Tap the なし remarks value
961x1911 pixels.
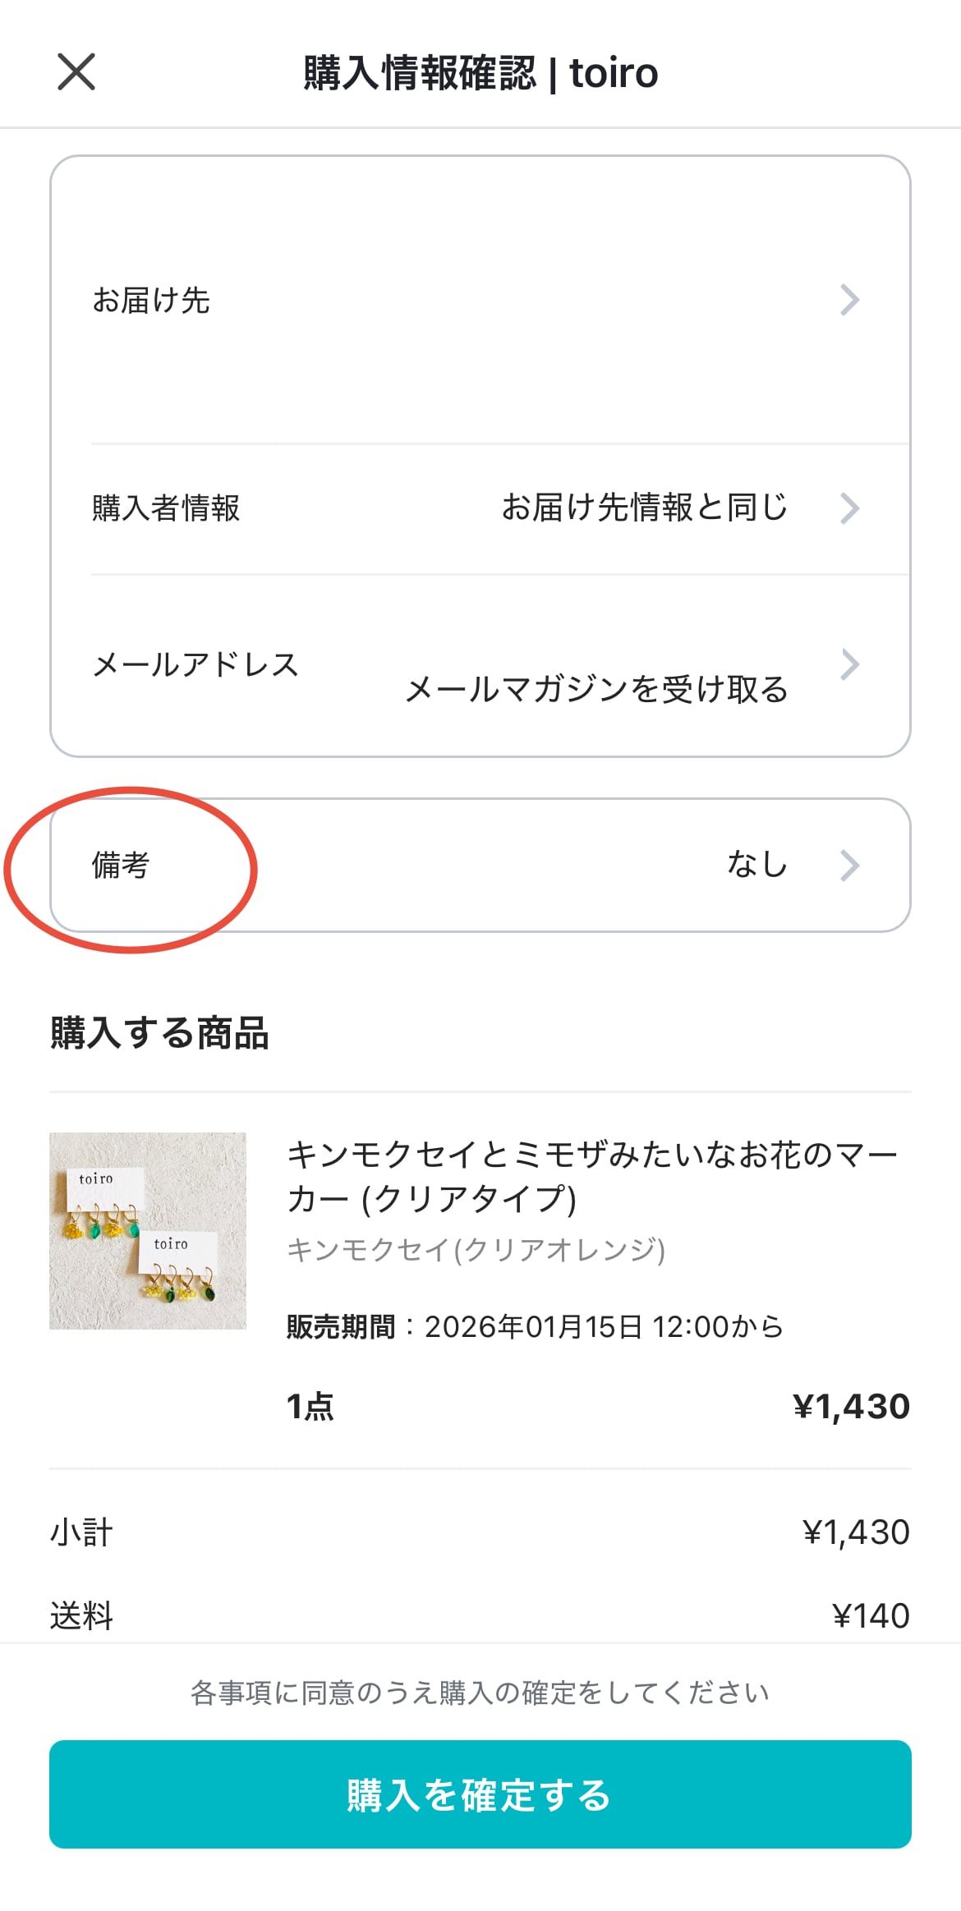click(x=756, y=865)
